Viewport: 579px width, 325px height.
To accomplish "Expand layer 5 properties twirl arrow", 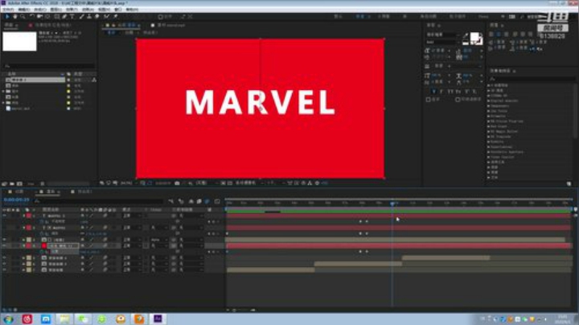I will [23, 257].
